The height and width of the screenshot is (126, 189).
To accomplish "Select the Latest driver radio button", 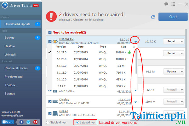I will (77, 123).
